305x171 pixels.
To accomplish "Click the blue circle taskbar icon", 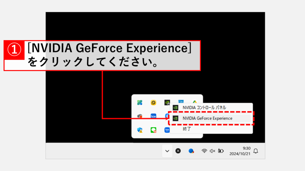I will click(x=192, y=151).
